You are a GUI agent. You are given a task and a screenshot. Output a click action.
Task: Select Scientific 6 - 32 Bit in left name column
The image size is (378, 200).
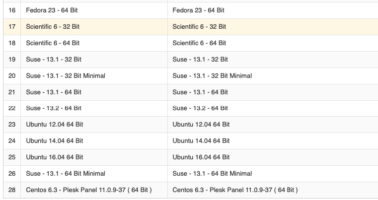pos(53,26)
